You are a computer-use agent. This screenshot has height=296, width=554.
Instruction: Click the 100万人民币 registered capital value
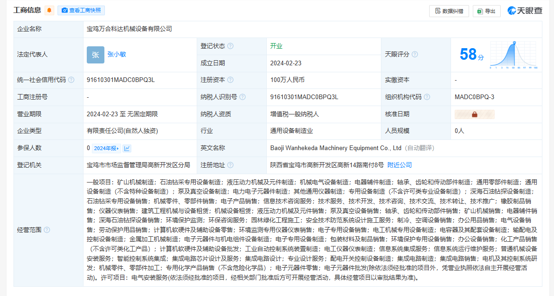point(287,80)
